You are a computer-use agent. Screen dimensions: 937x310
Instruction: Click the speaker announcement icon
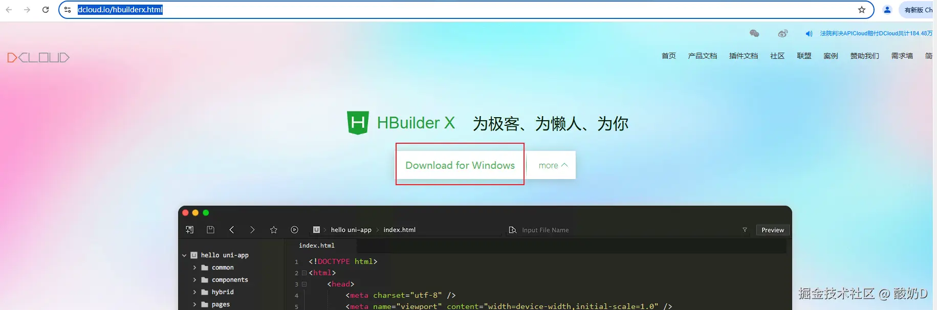(x=809, y=34)
